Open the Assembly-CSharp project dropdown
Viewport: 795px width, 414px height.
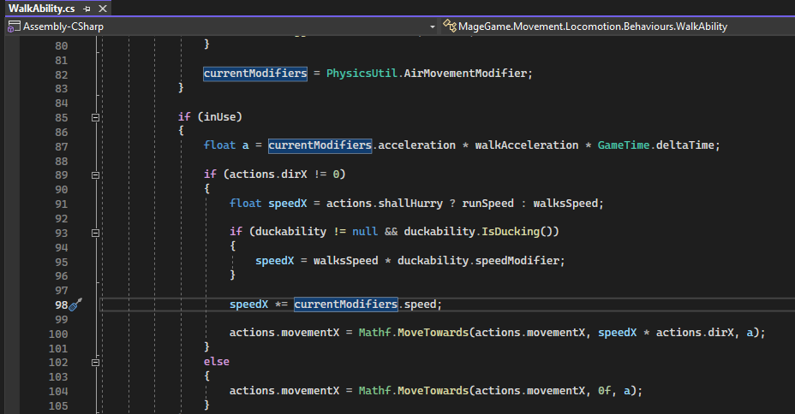click(x=432, y=27)
